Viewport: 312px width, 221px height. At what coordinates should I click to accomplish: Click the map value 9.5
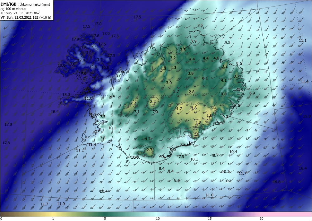pyautogui.click(x=227, y=42)
